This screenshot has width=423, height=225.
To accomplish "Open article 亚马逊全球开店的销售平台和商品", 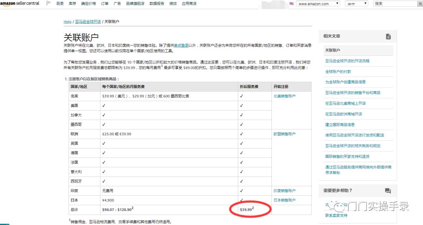I will tap(353, 93).
